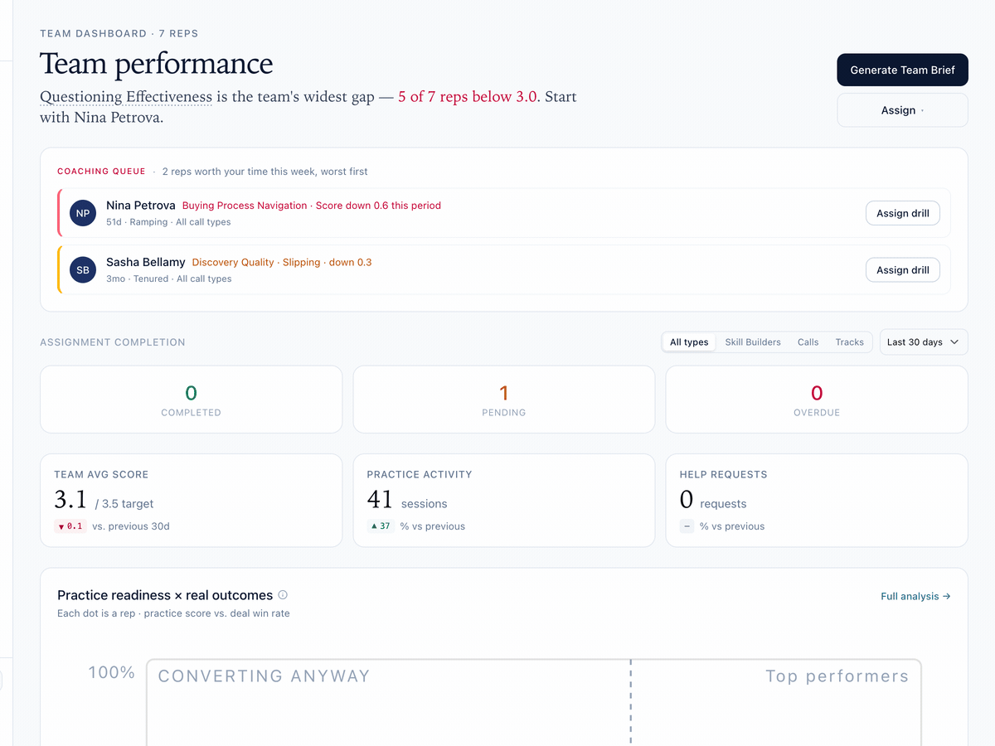995x746 pixels.
Task: Click the green up 37 trend badge
Action: tap(381, 526)
